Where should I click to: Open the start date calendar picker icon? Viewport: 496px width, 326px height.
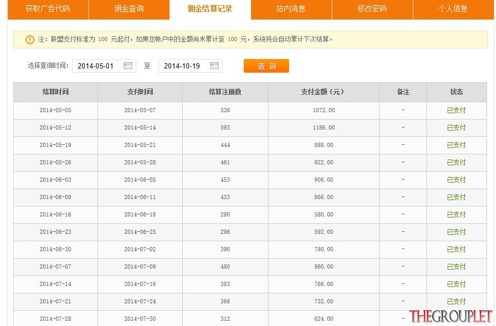(x=128, y=65)
